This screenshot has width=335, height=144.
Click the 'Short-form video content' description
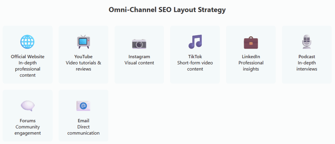pyautogui.click(x=195, y=66)
